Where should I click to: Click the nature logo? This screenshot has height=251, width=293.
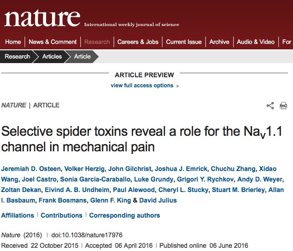click(42, 18)
